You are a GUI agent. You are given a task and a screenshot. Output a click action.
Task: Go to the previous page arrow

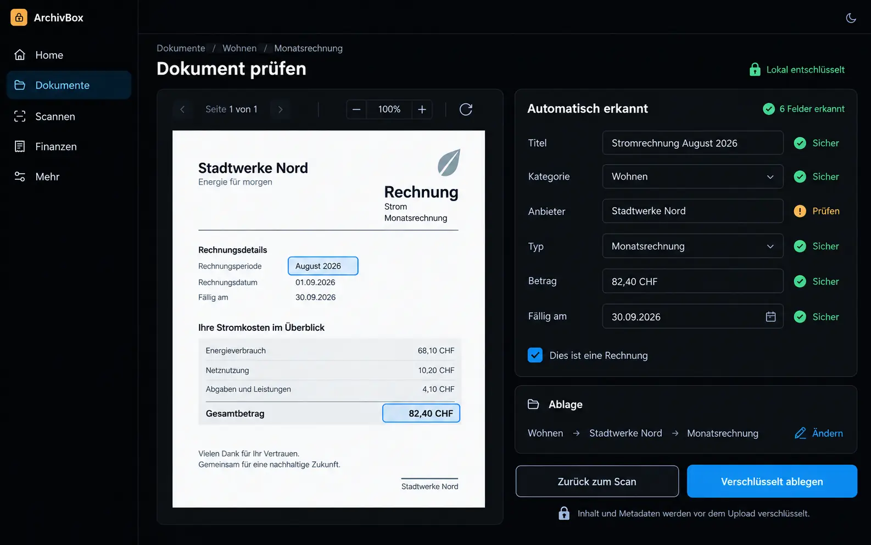182,109
